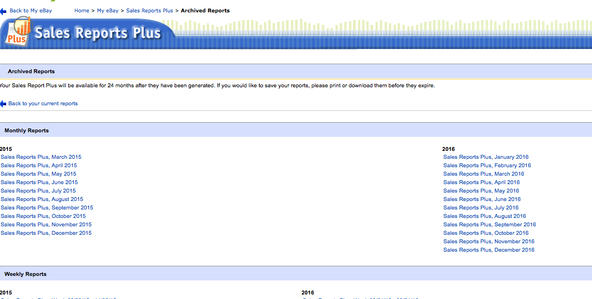Navigate to Sales Reports Plus breadcrumb link
The width and height of the screenshot is (592, 299).
(x=150, y=11)
